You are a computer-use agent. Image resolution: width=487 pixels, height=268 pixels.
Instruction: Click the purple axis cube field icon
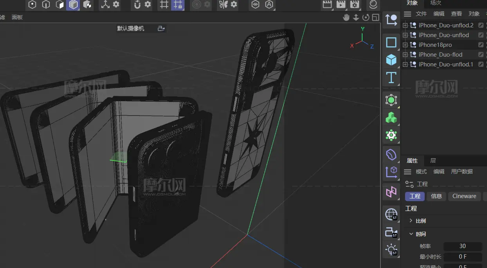391,172
